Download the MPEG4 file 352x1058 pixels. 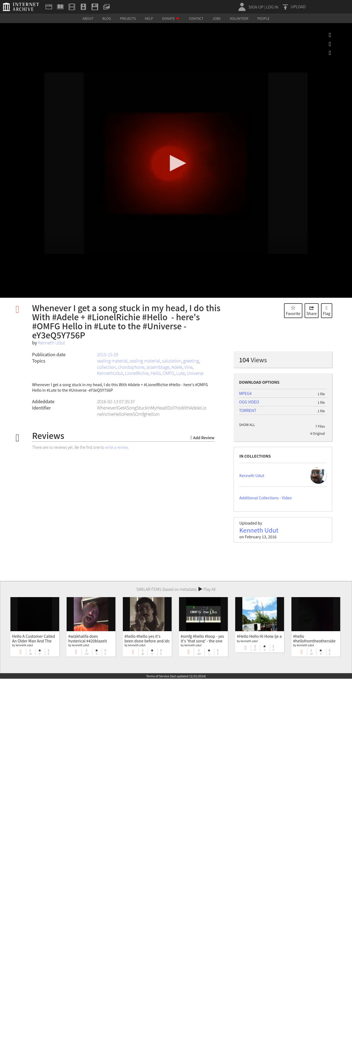(245, 394)
